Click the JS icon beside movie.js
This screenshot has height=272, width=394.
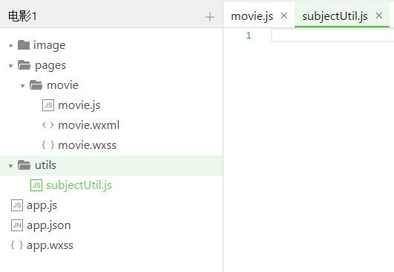pos(48,105)
